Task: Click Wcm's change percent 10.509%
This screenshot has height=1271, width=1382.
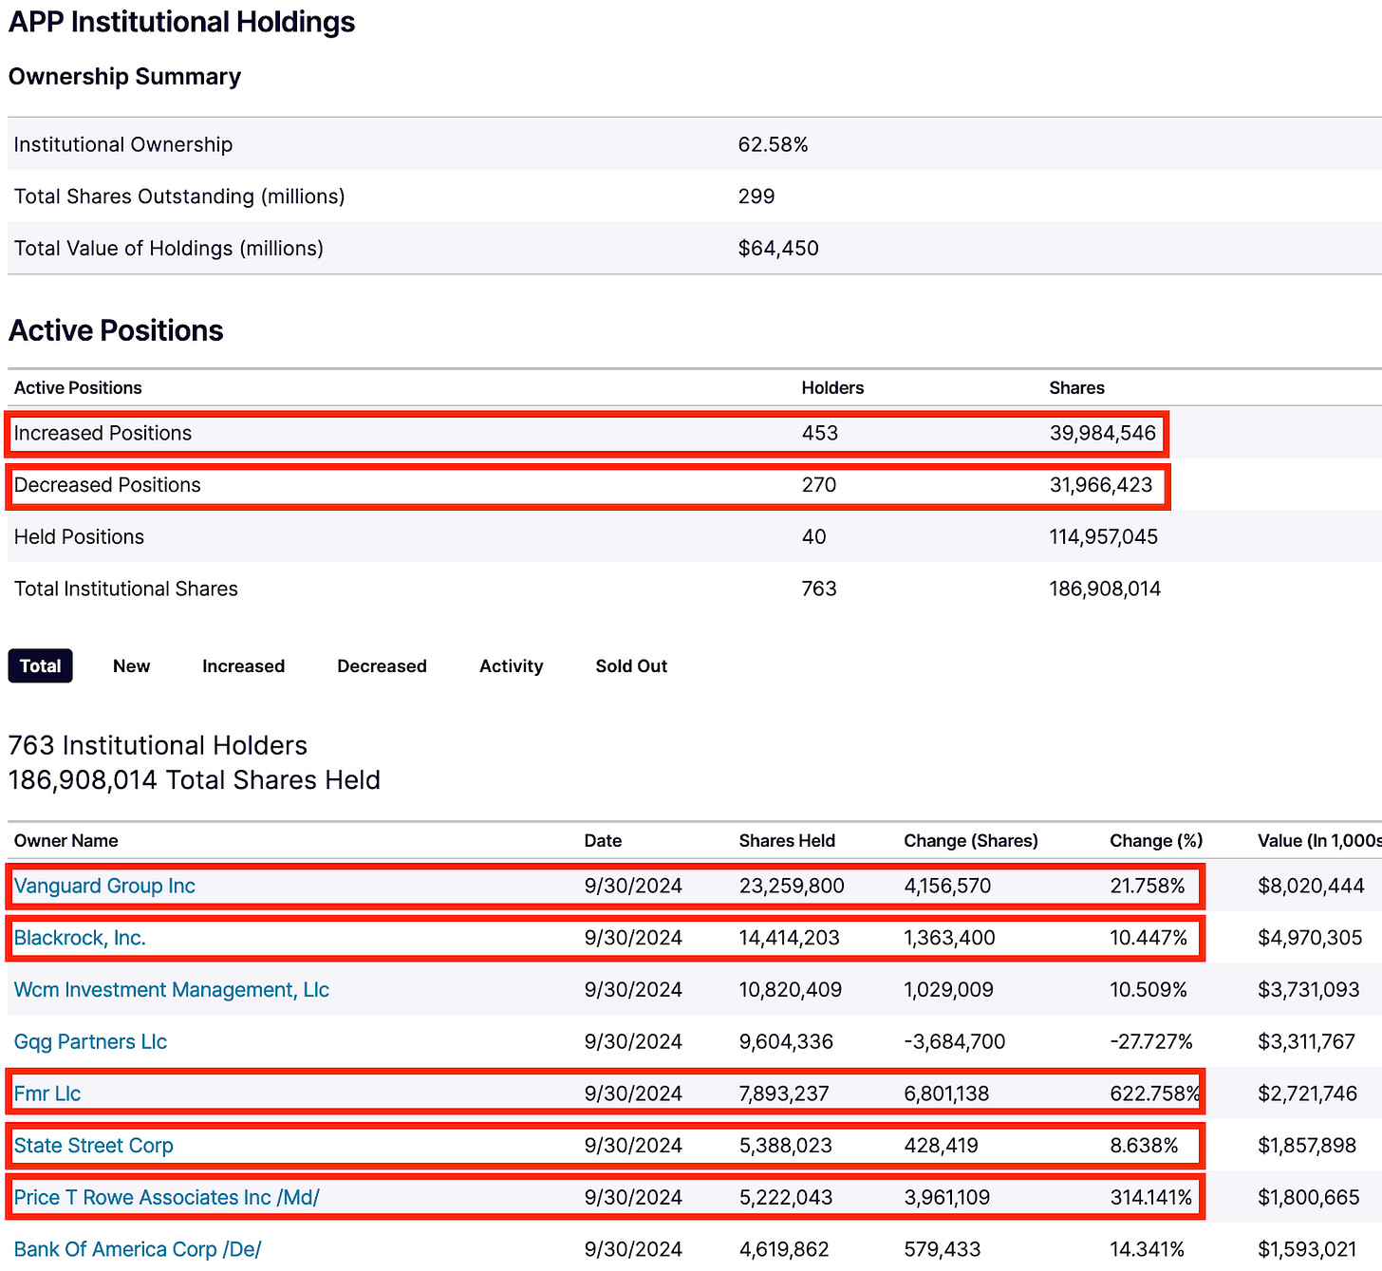Action: (1149, 990)
